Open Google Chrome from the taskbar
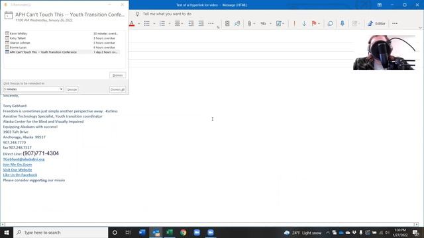 (184, 232)
